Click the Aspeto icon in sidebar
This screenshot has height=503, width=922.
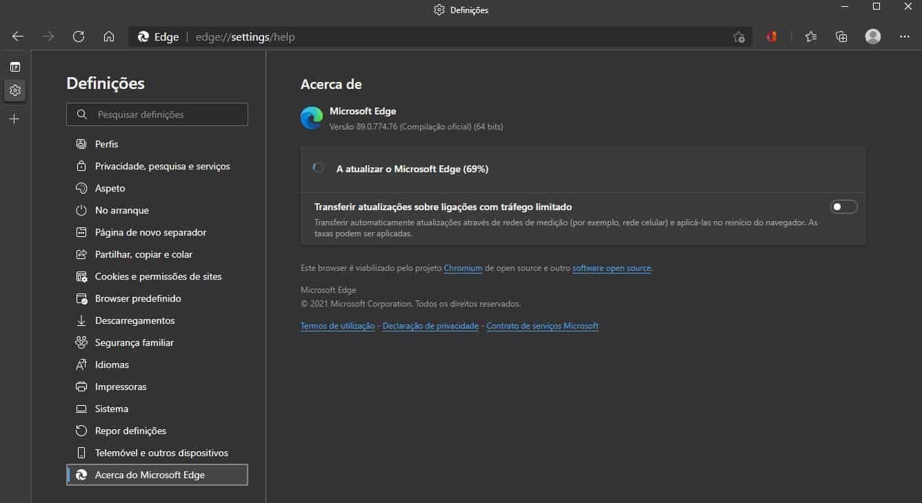81,188
